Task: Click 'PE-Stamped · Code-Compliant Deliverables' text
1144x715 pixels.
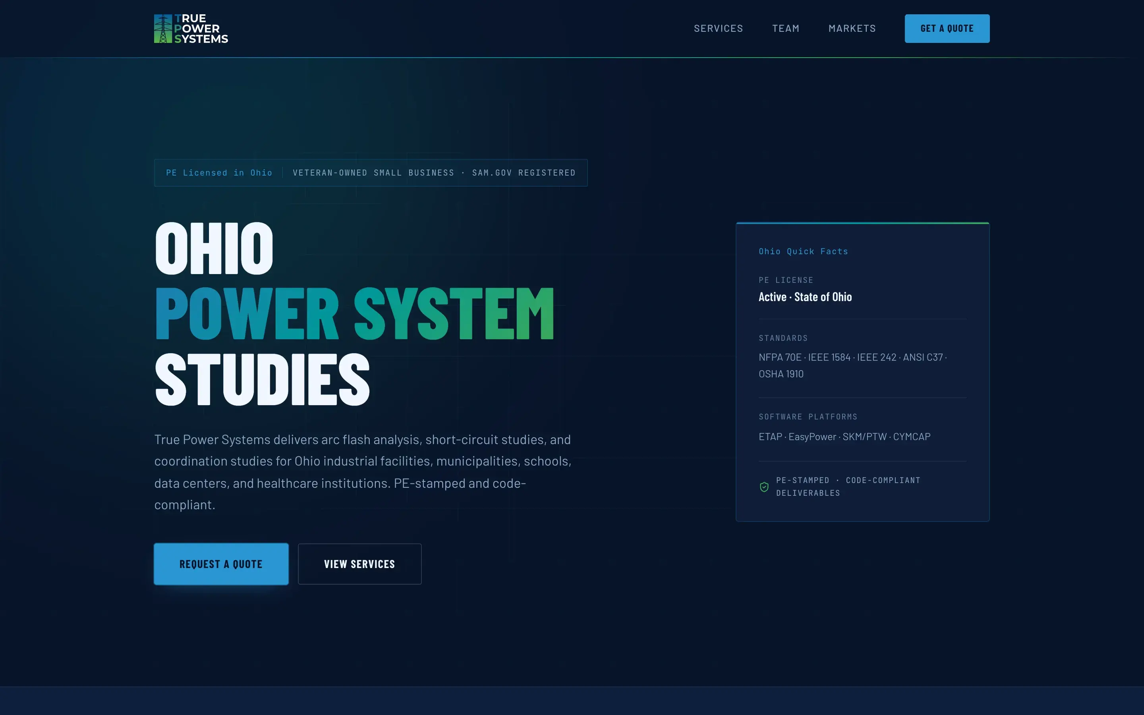Action: coord(848,487)
